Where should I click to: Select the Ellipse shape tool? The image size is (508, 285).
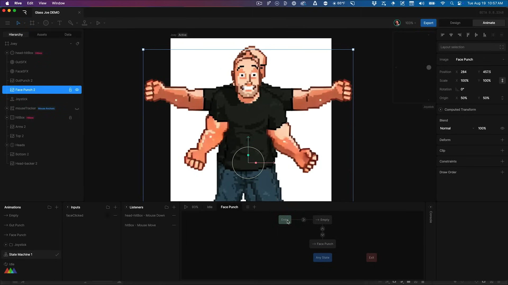coord(46,23)
